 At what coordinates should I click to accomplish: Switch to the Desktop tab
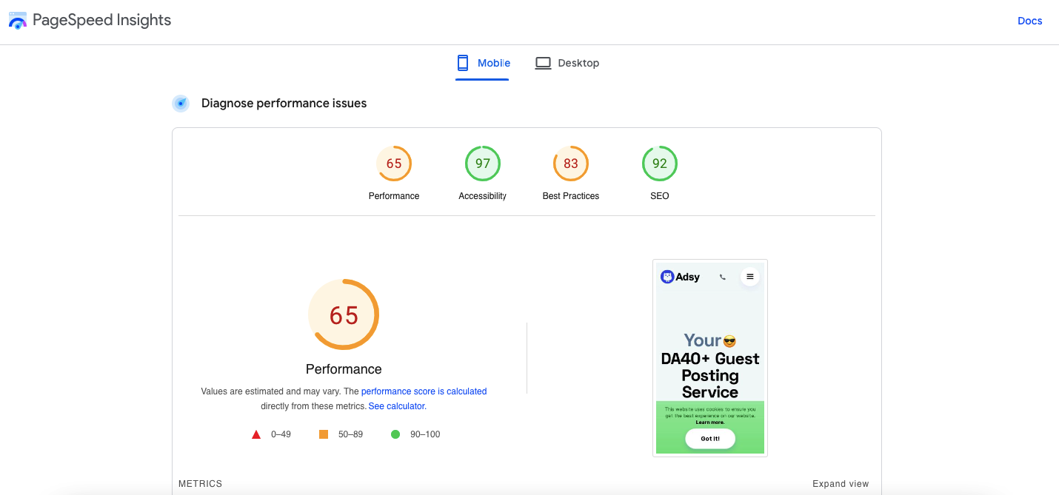(567, 64)
